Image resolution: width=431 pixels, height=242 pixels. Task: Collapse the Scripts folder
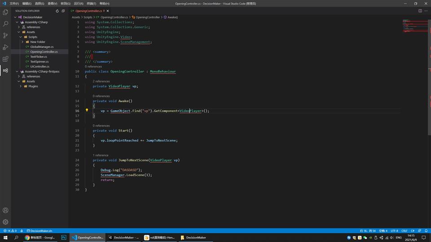click(x=21, y=37)
